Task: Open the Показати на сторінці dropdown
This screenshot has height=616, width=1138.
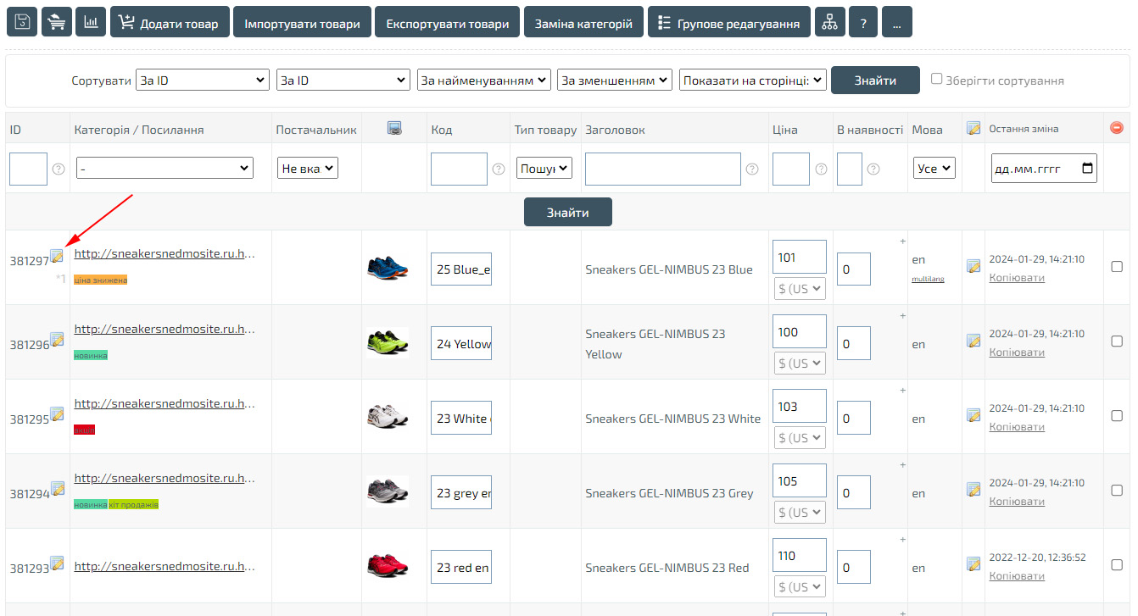Action: coord(752,80)
